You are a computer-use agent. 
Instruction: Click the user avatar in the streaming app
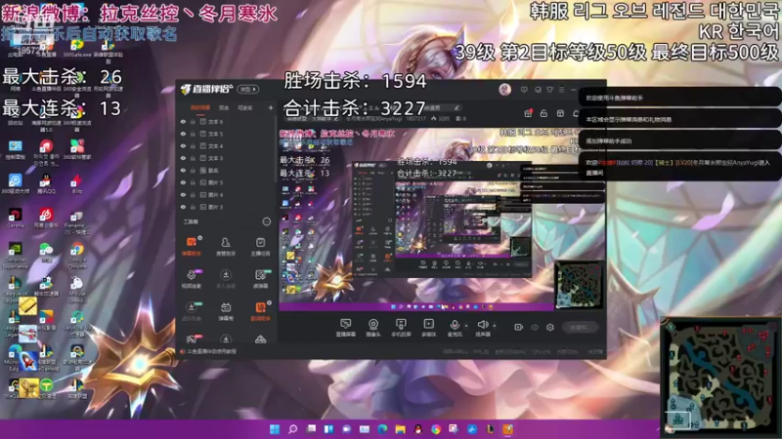tap(504, 90)
